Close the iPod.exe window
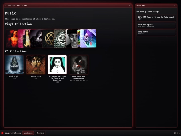The width and height of the screenshot is (181, 136). (175, 5)
